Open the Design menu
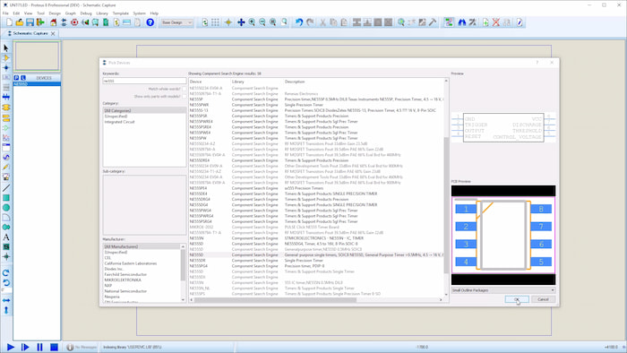The width and height of the screenshot is (627, 353). click(55, 13)
